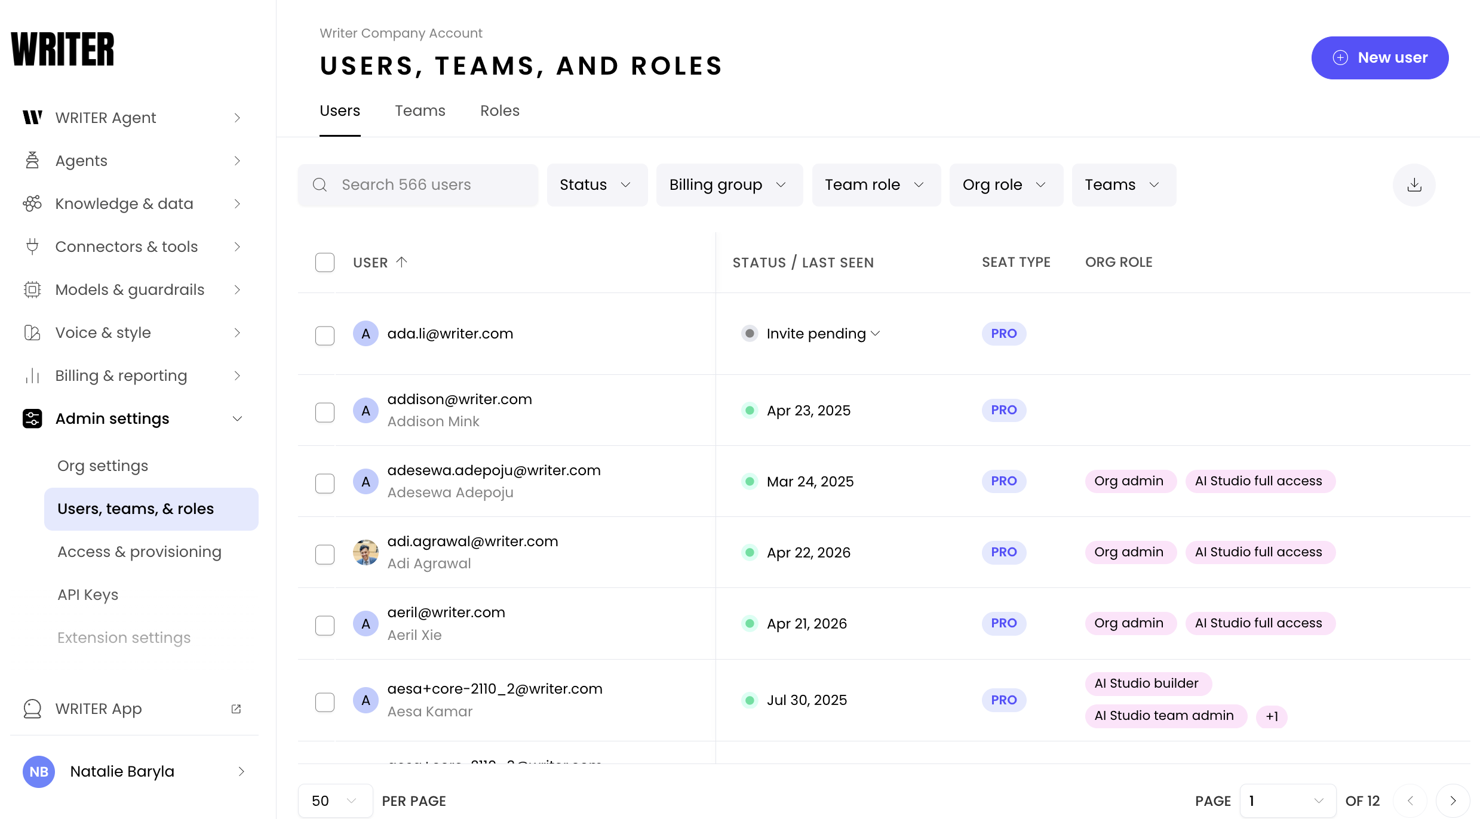Click the Search 566 users field

click(418, 185)
